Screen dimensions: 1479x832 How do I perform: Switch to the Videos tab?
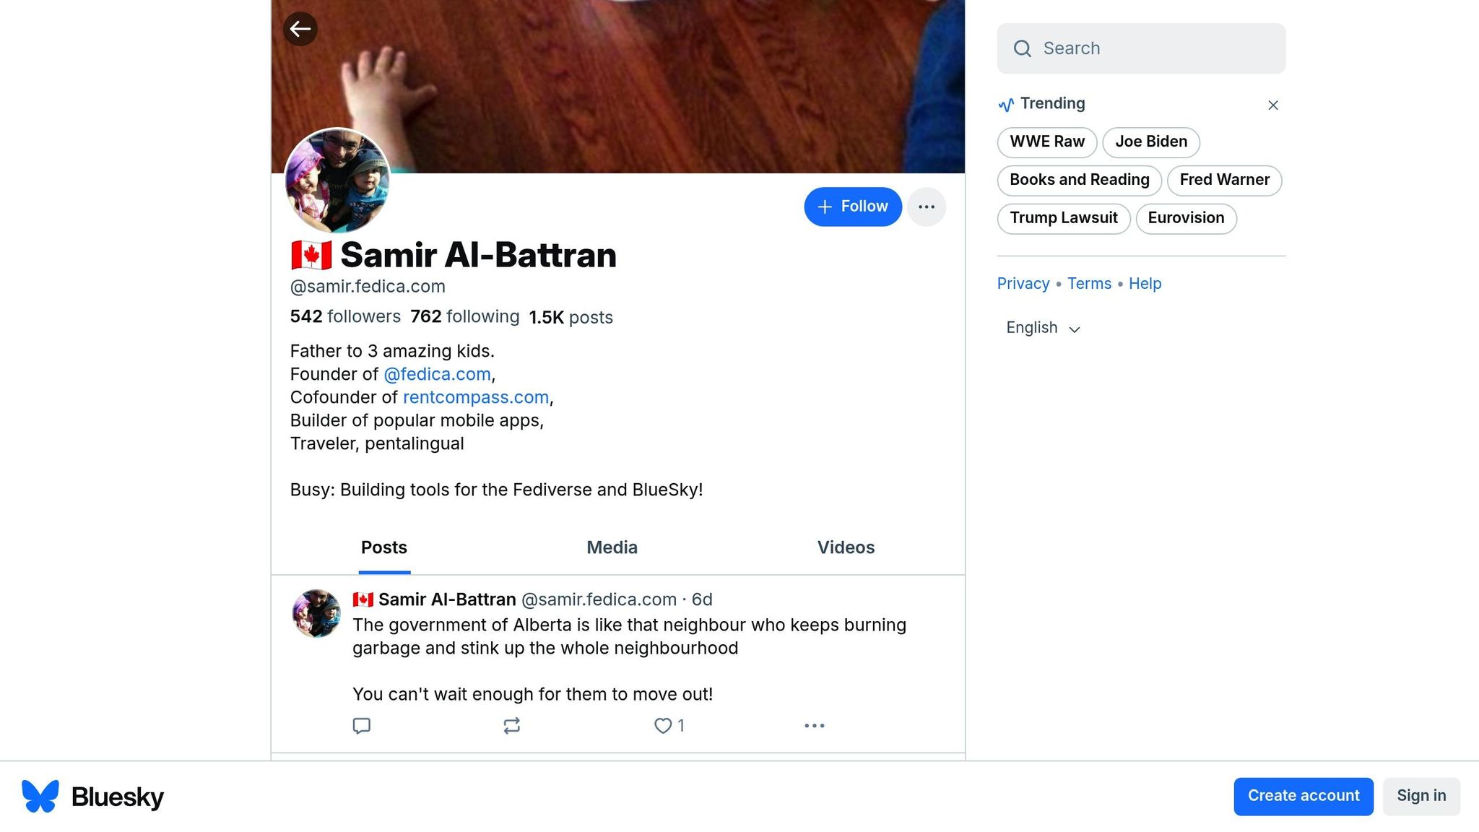pos(846,547)
